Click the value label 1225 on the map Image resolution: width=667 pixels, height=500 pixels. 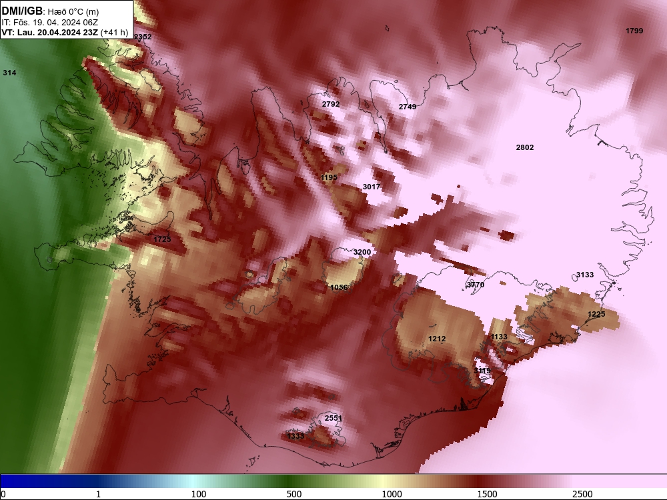(596, 314)
